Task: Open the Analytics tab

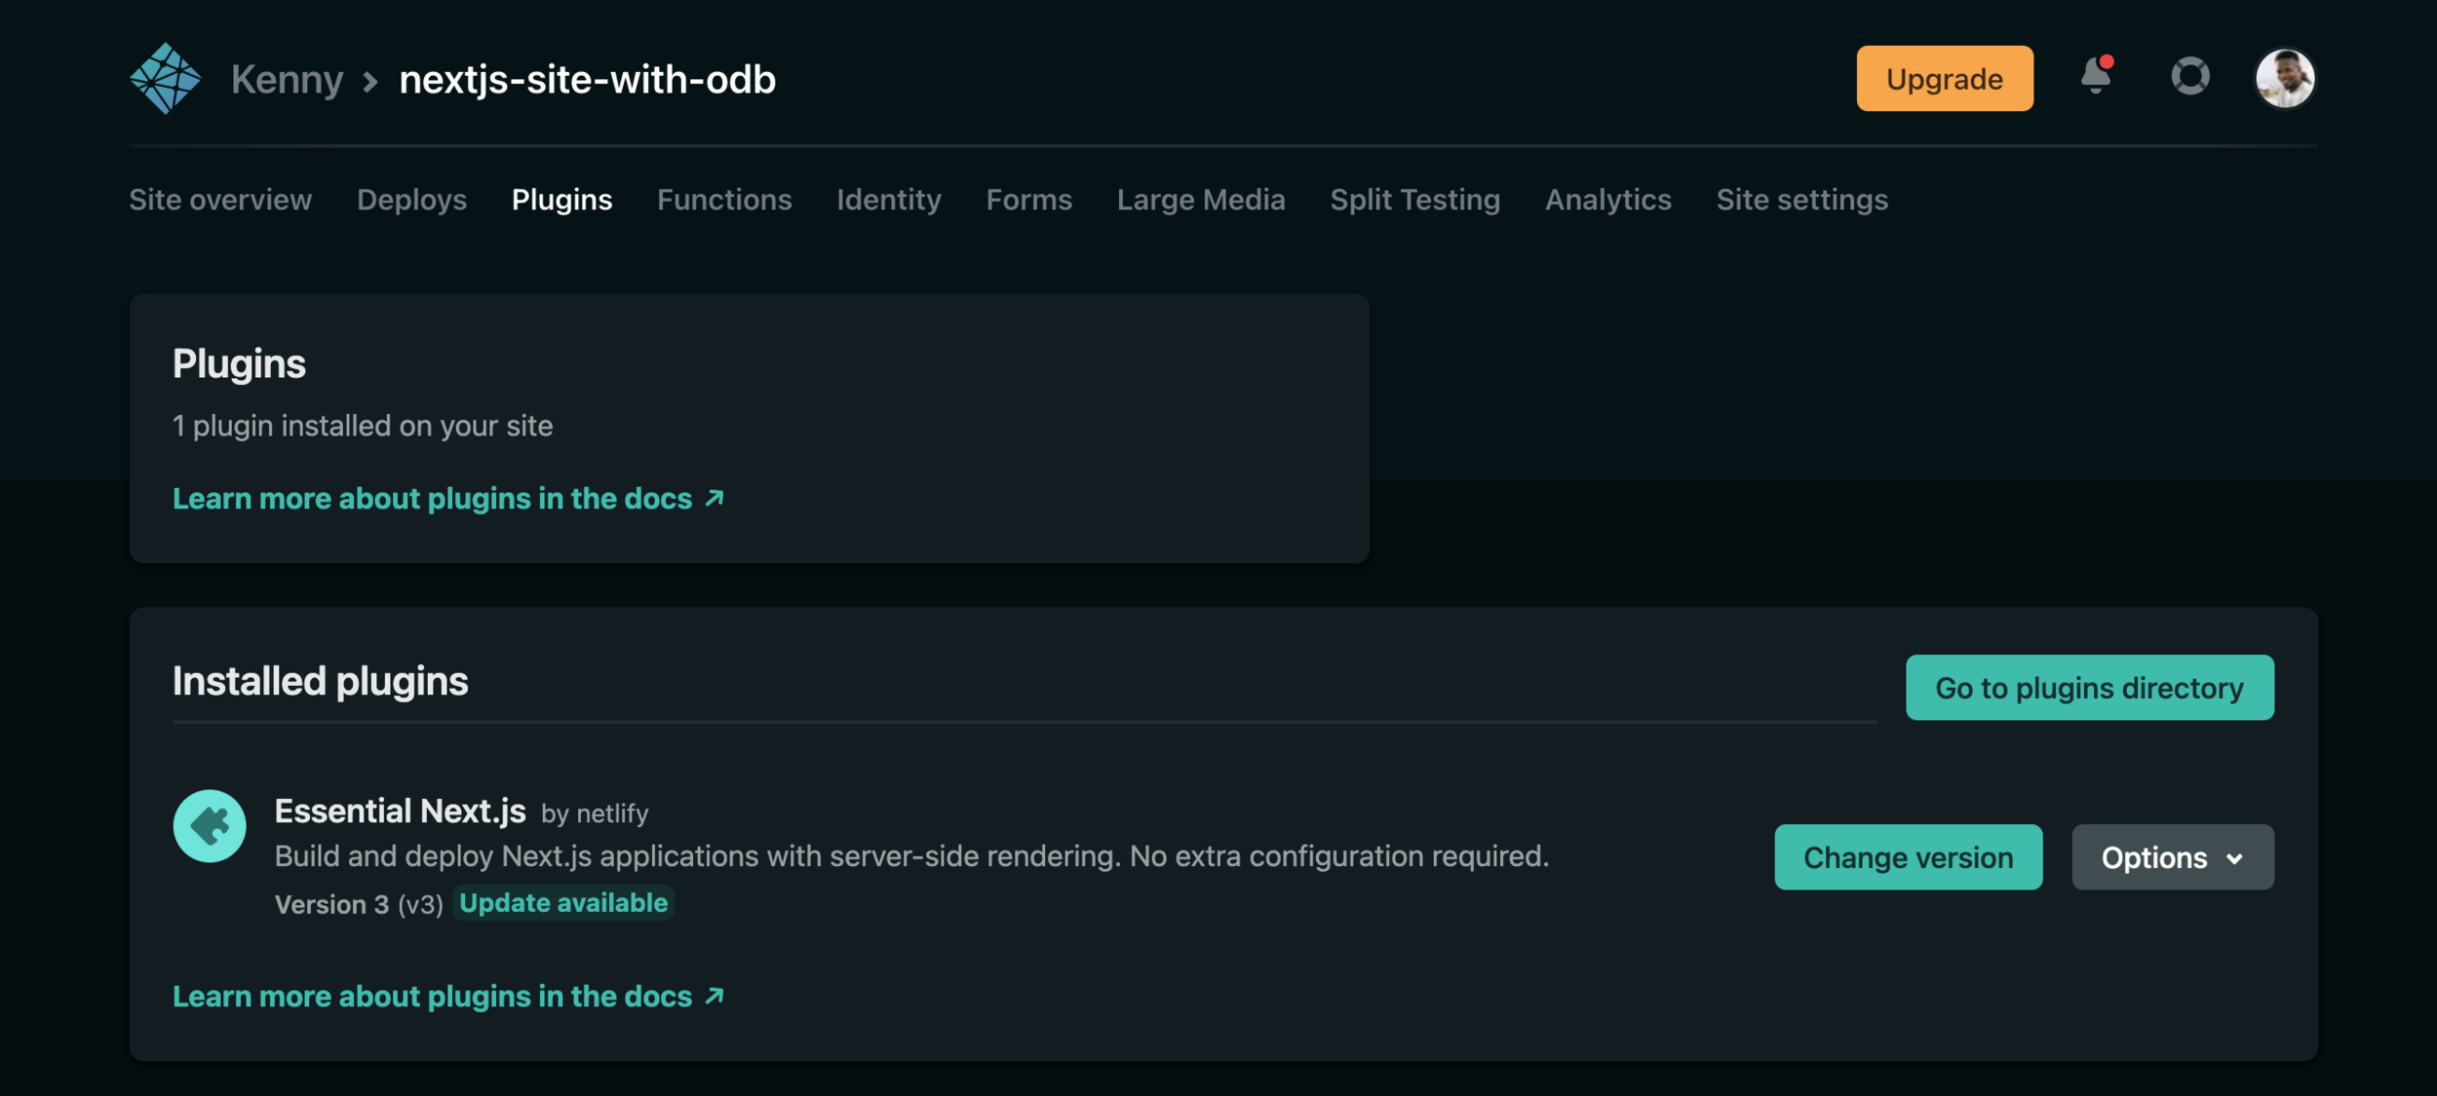Action: point(1607,200)
